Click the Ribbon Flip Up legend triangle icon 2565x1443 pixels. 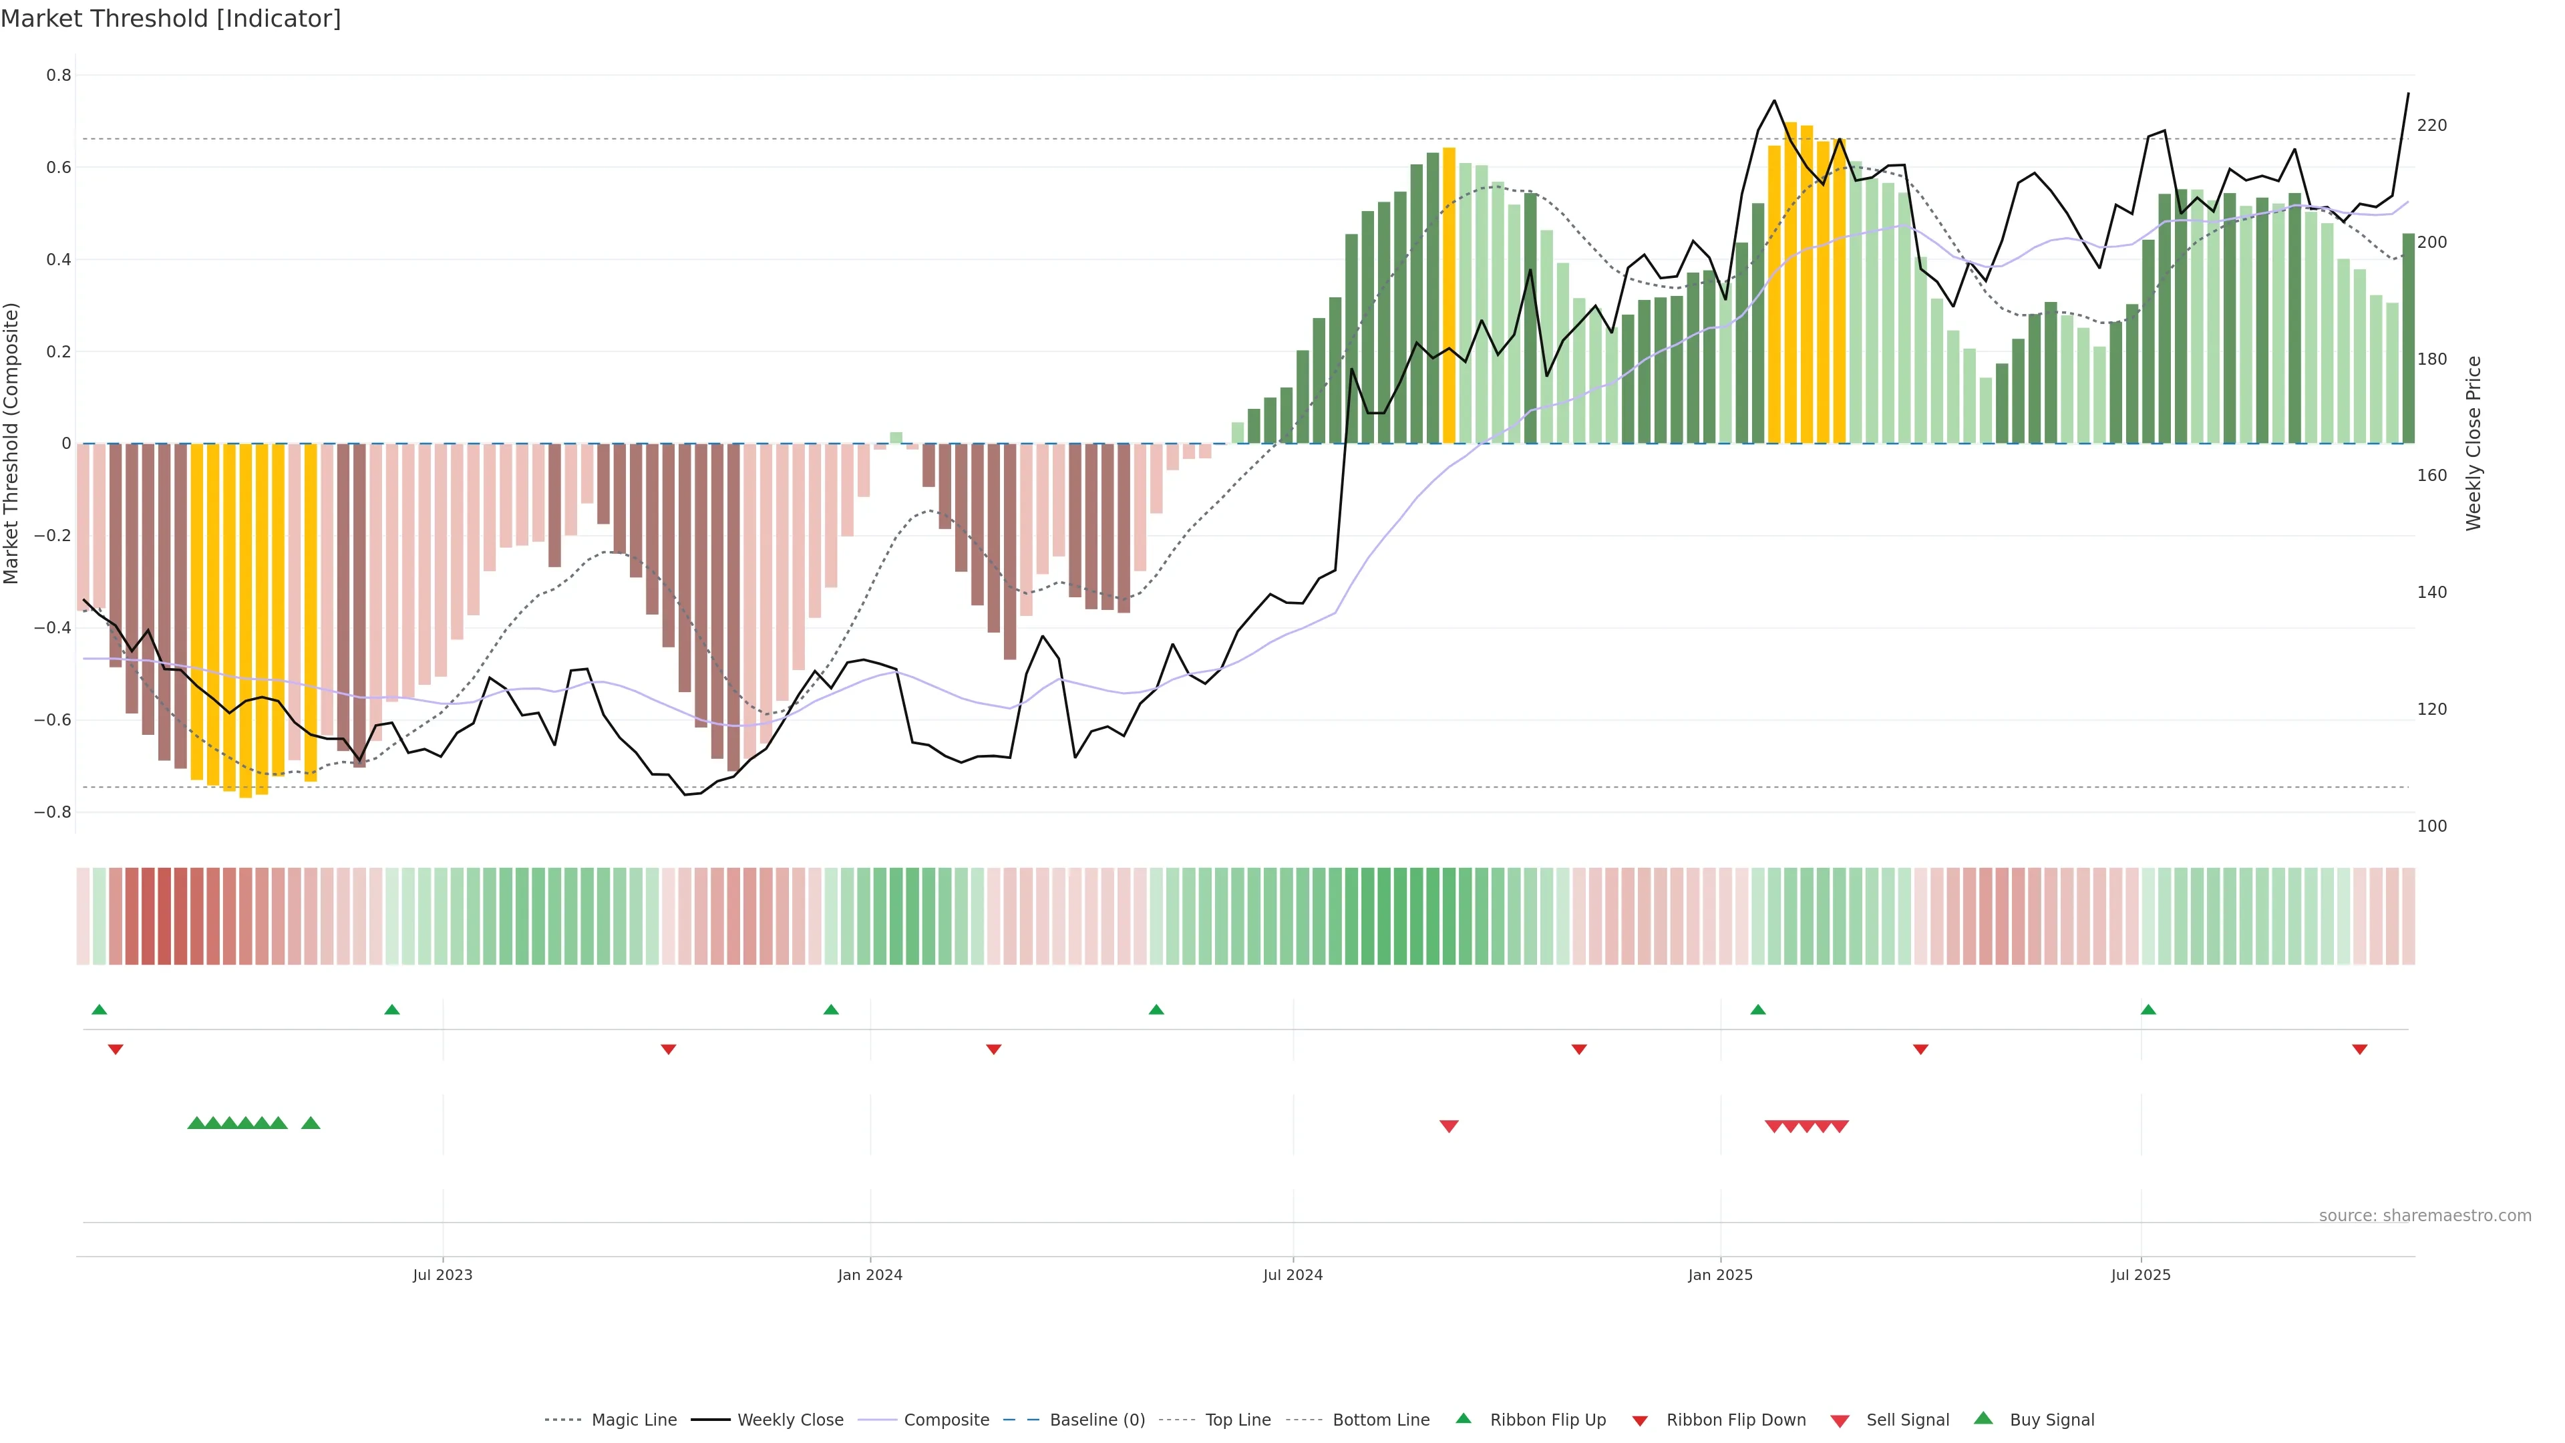pos(1463,1418)
